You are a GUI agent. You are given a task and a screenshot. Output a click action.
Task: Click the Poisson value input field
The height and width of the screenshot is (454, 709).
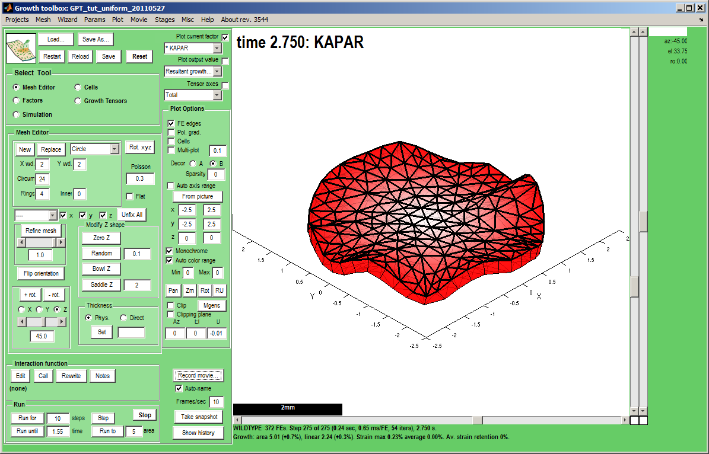140,178
